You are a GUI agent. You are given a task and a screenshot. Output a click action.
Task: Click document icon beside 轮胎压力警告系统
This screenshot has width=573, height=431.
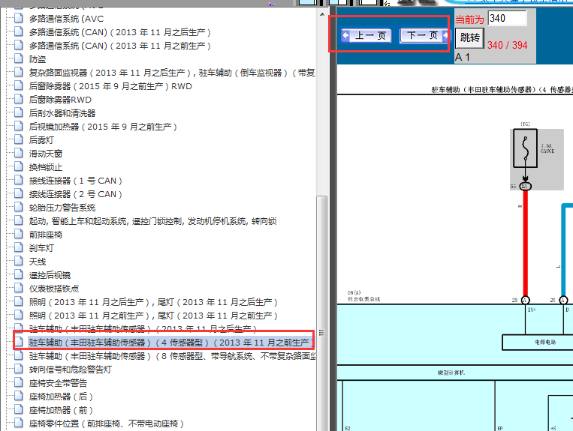click(x=18, y=207)
